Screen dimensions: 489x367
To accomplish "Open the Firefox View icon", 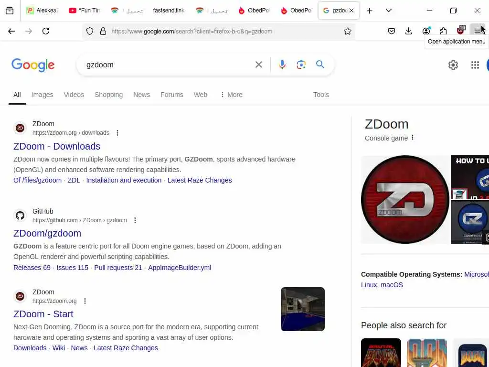I will pyautogui.click(x=10, y=11).
